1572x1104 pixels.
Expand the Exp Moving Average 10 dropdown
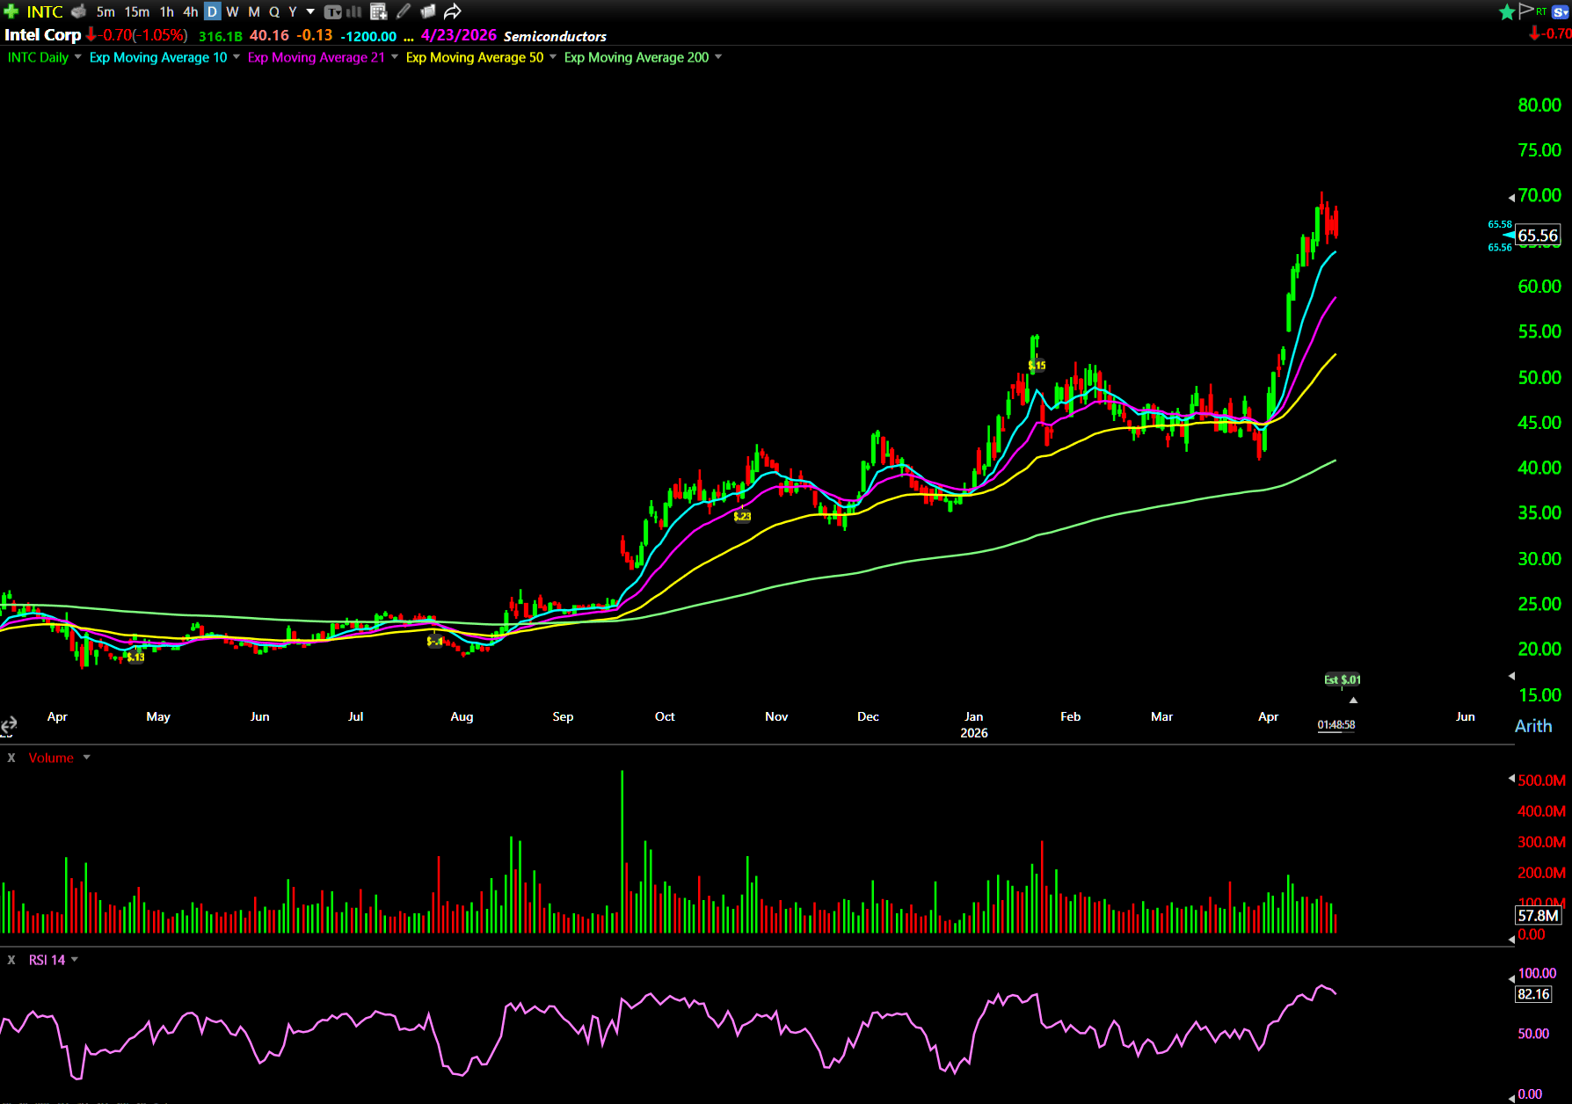coord(237,57)
